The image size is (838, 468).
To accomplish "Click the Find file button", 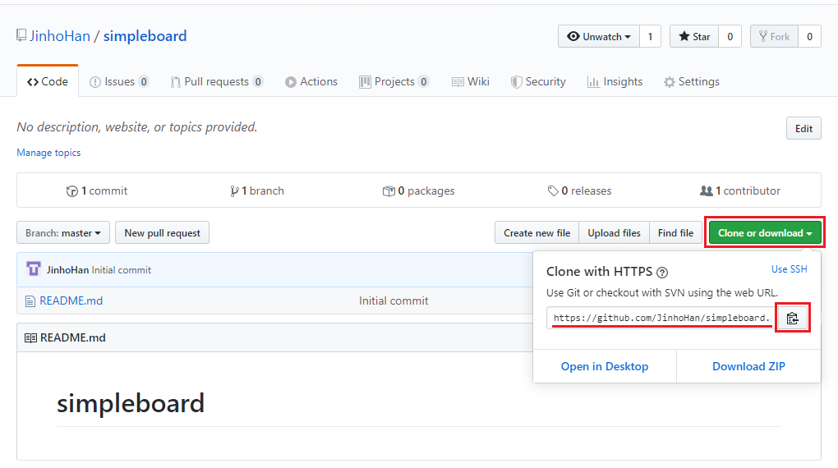I will pos(675,233).
